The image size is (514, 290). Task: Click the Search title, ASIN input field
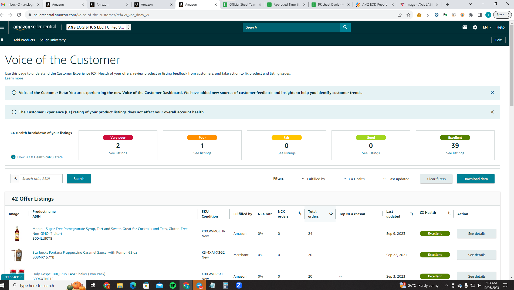point(41,179)
